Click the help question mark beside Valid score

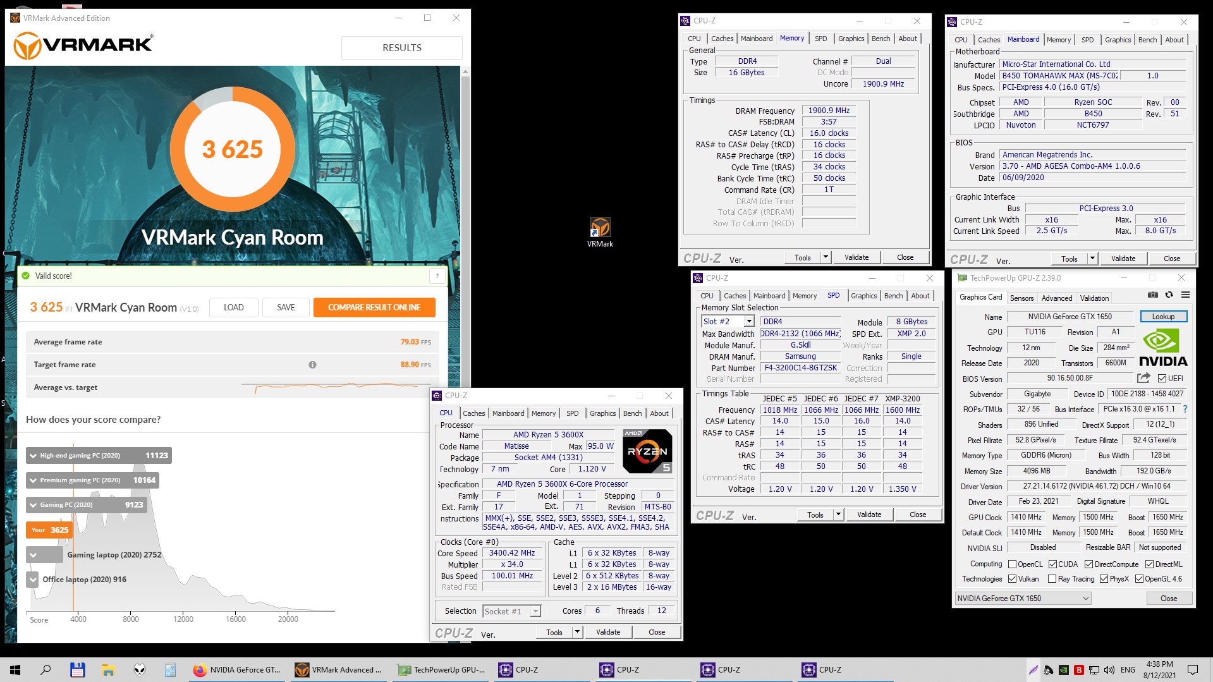click(x=437, y=276)
